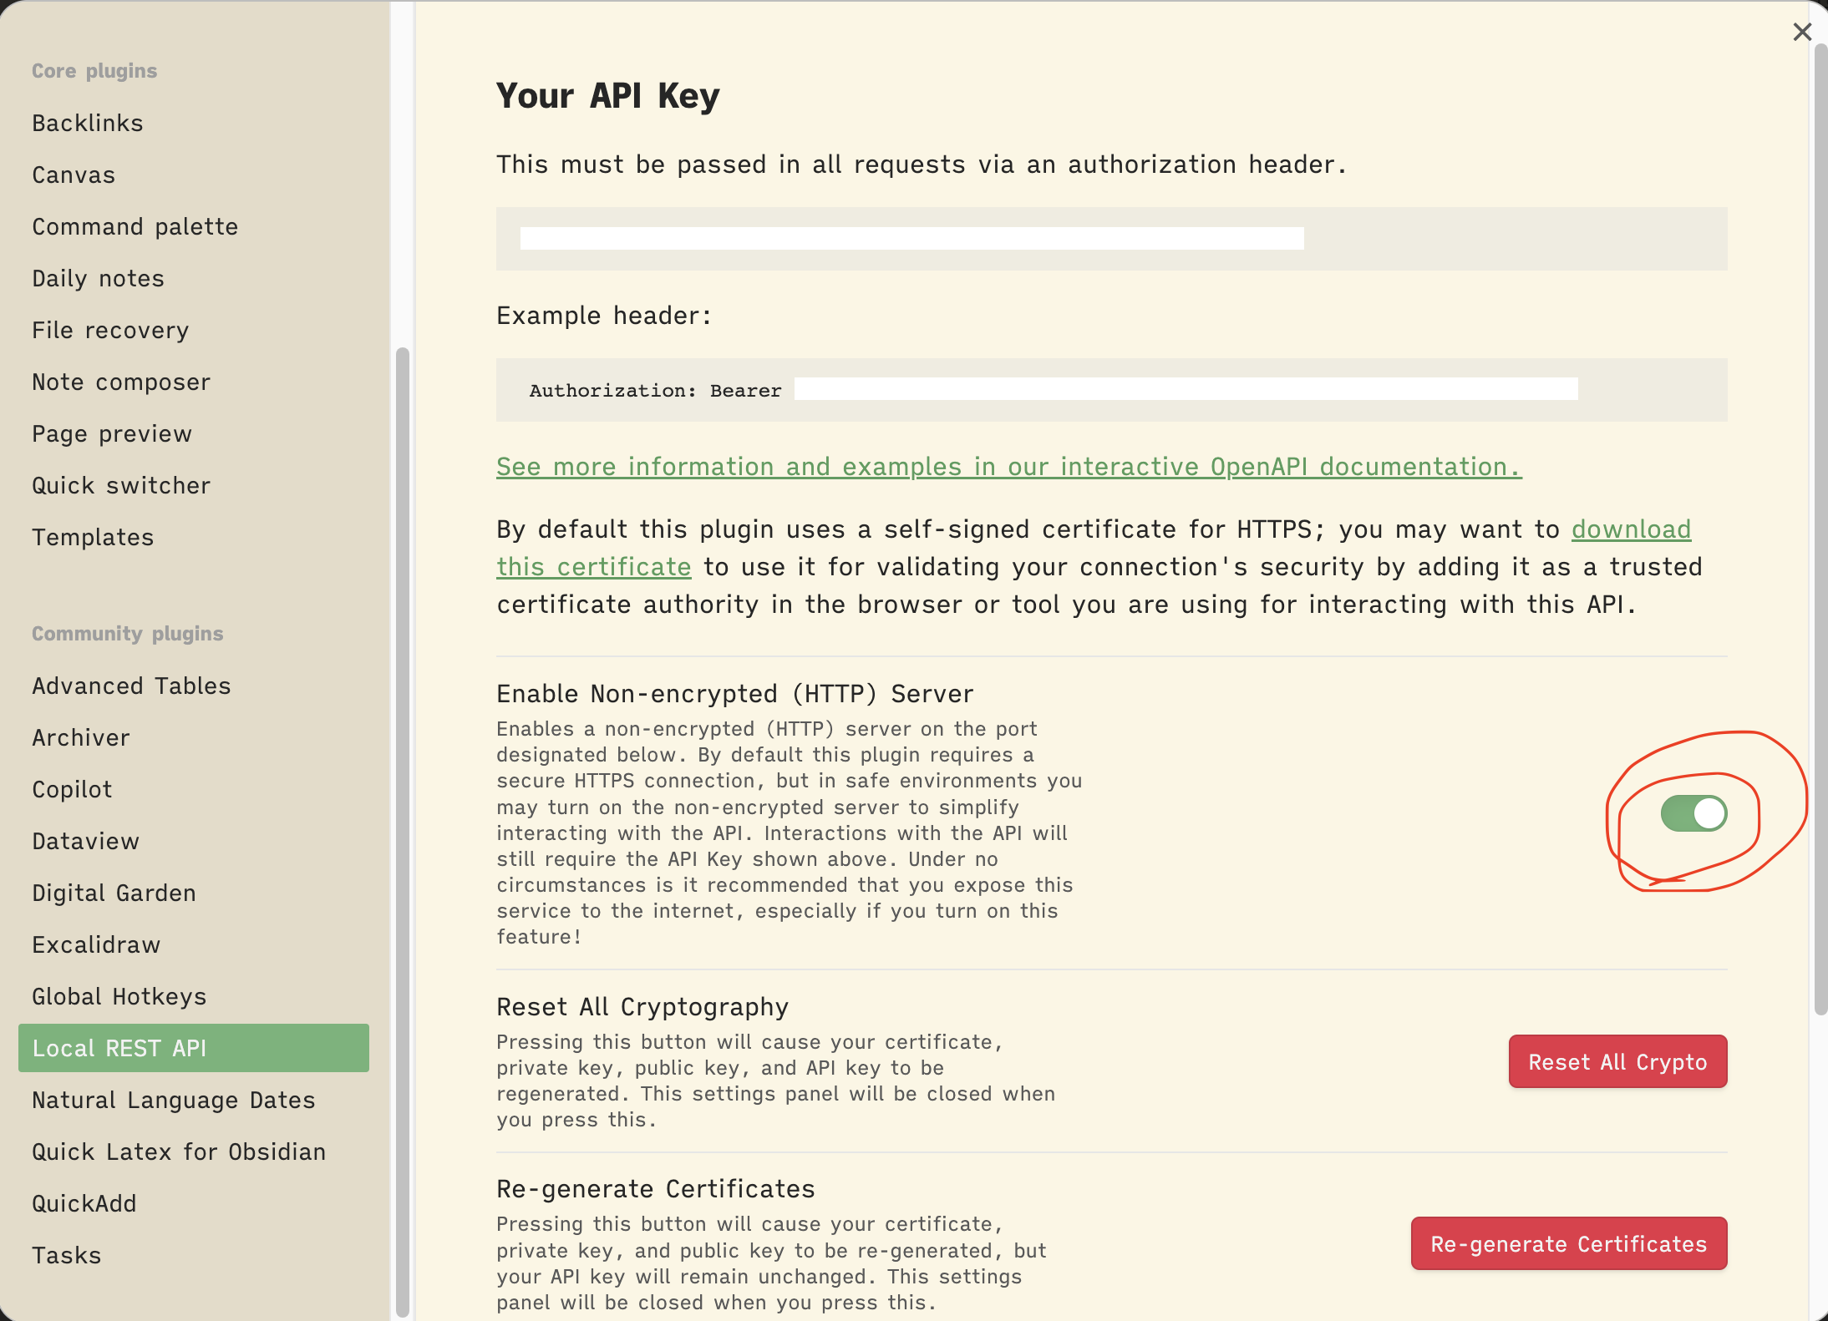Click the download this certificate link
Image resolution: width=1828 pixels, height=1321 pixels.
[x=1631, y=529]
